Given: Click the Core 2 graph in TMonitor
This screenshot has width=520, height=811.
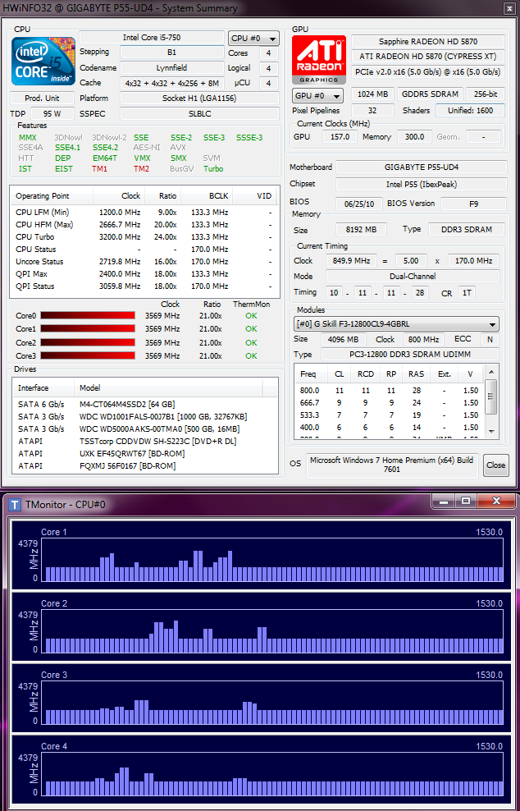Looking at the screenshot, I should [x=271, y=631].
